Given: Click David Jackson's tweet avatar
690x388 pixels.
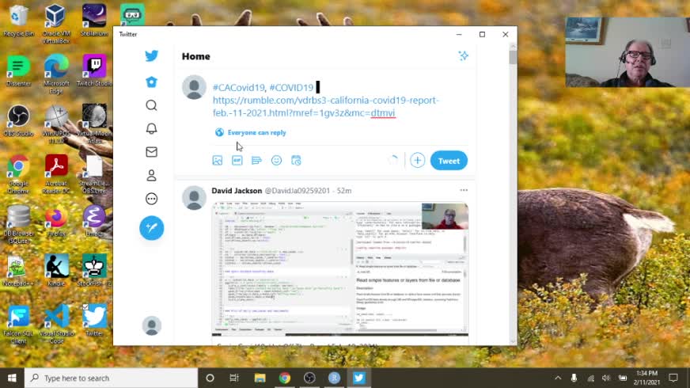Looking at the screenshot, I should click(194, 198).
